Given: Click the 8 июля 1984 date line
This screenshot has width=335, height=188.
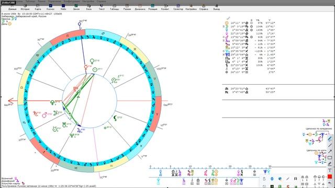Looking at the screenshot, I should click(x=31, y=14).
